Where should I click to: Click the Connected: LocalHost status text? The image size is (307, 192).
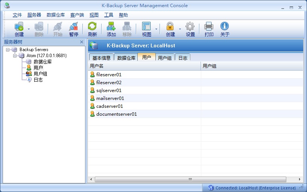tap(255, 188)
